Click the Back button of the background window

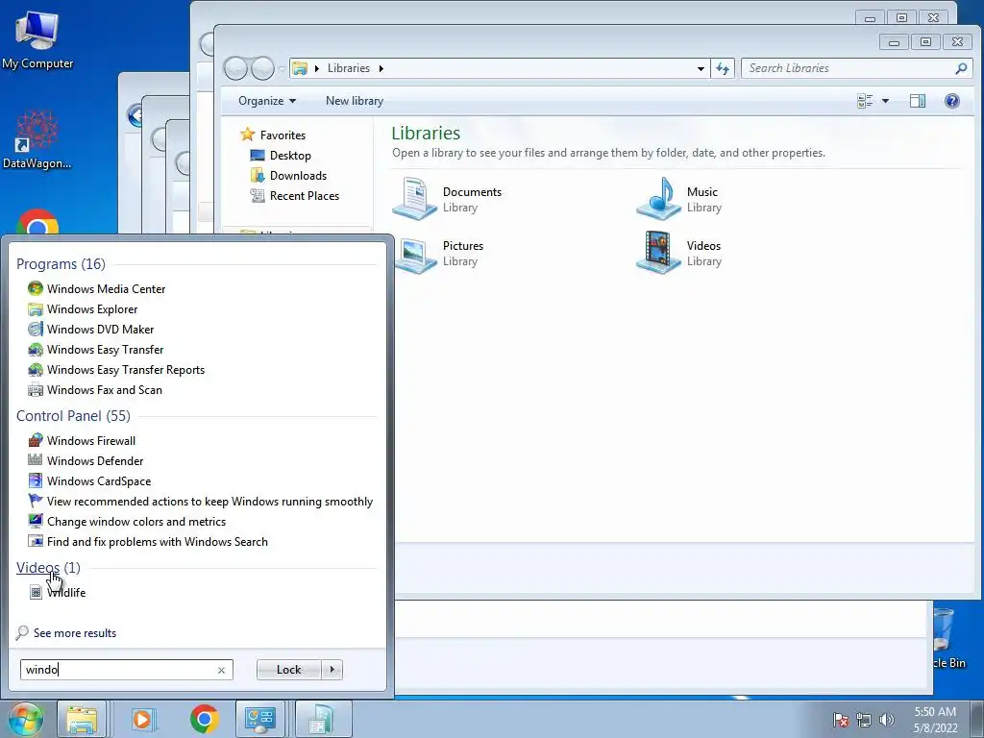coord(135,115)
